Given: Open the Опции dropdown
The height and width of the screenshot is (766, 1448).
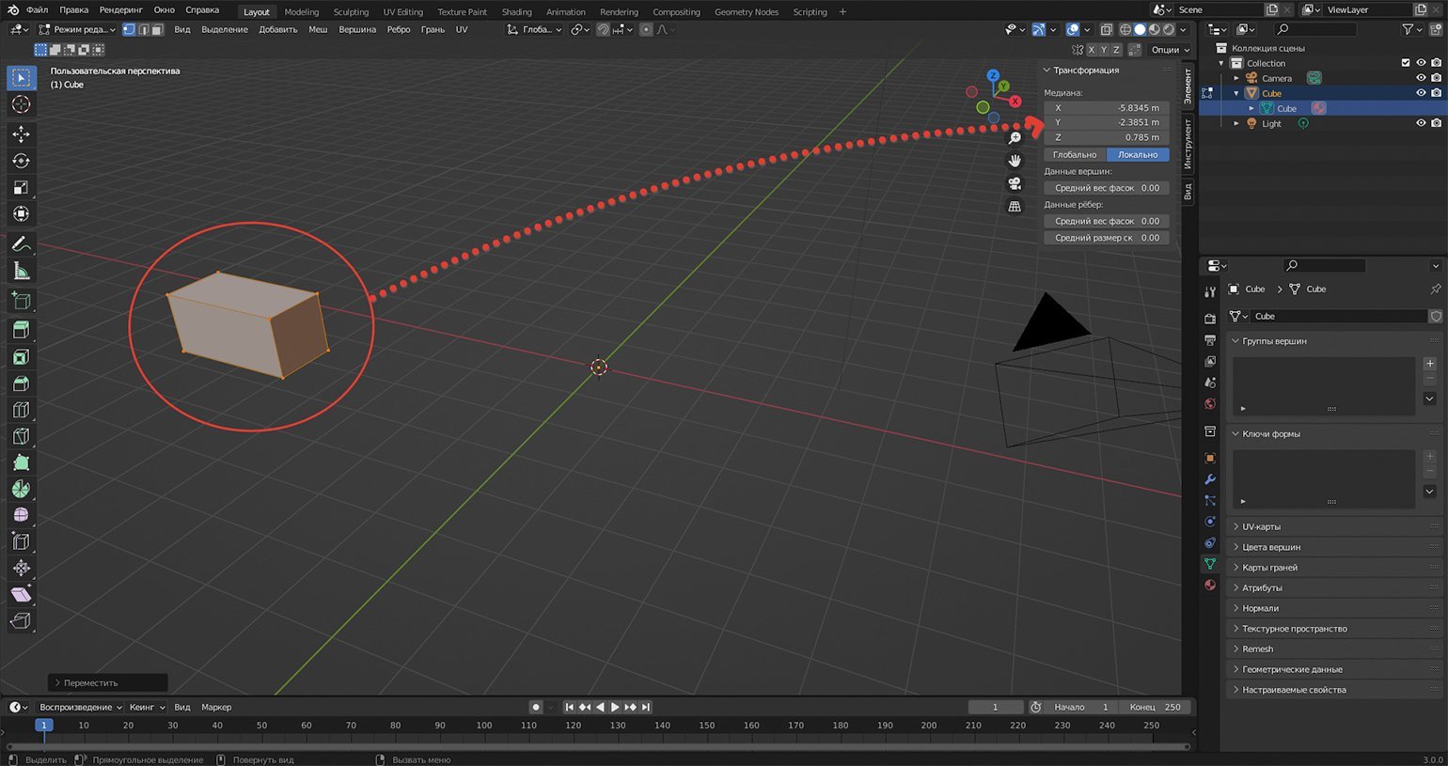Looking at the screenshot, I should [x=1170, y=50].
